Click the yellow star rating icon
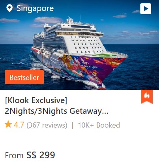 point(8,124)
